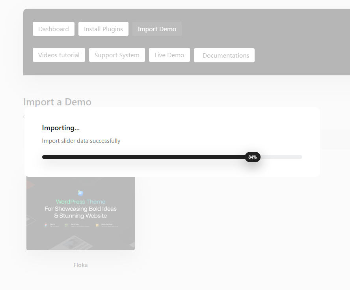350x290 pixels.
Task: Open the Live Demo button
Action: click(169, 55)
